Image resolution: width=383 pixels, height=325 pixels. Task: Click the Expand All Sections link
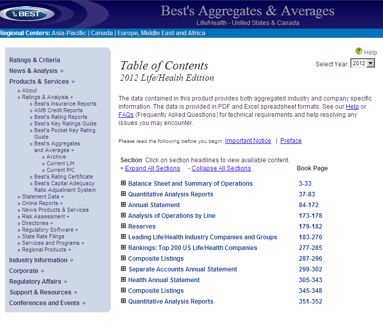152,168
